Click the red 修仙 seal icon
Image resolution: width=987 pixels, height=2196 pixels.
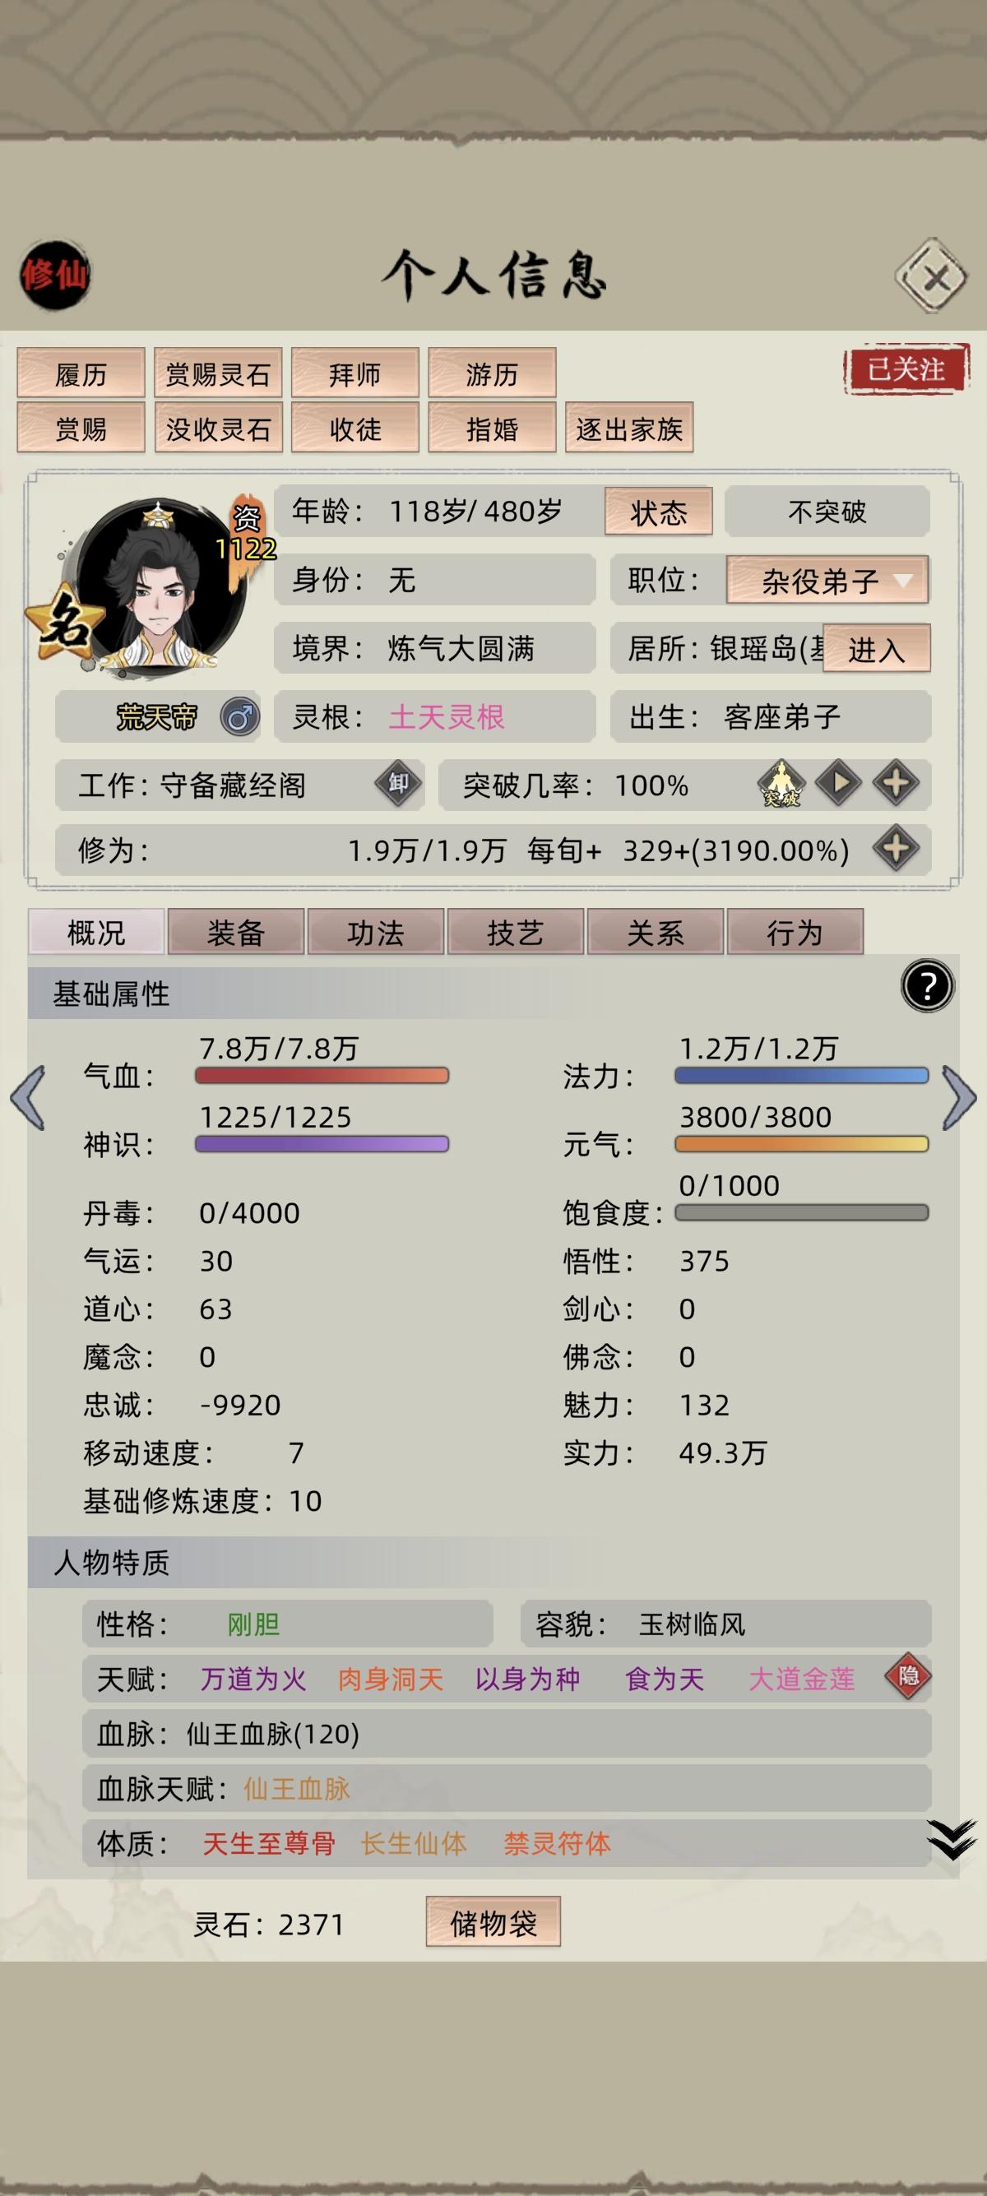[55, 275]
